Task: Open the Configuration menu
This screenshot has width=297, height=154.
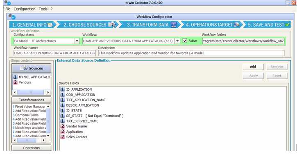Action: click(25, 9)
